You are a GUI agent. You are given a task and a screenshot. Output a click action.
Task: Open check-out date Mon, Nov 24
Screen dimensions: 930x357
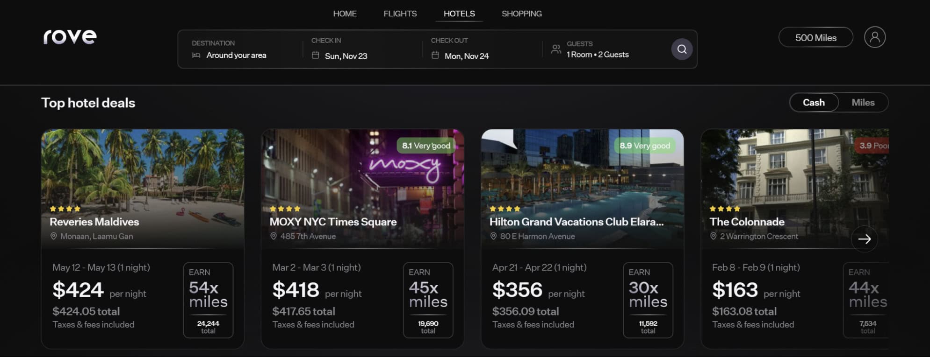pyautogui.click(x=482, y=49)
